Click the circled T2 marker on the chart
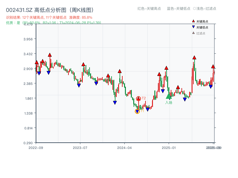This screenshot has width=238, height=178. point(138,98)
